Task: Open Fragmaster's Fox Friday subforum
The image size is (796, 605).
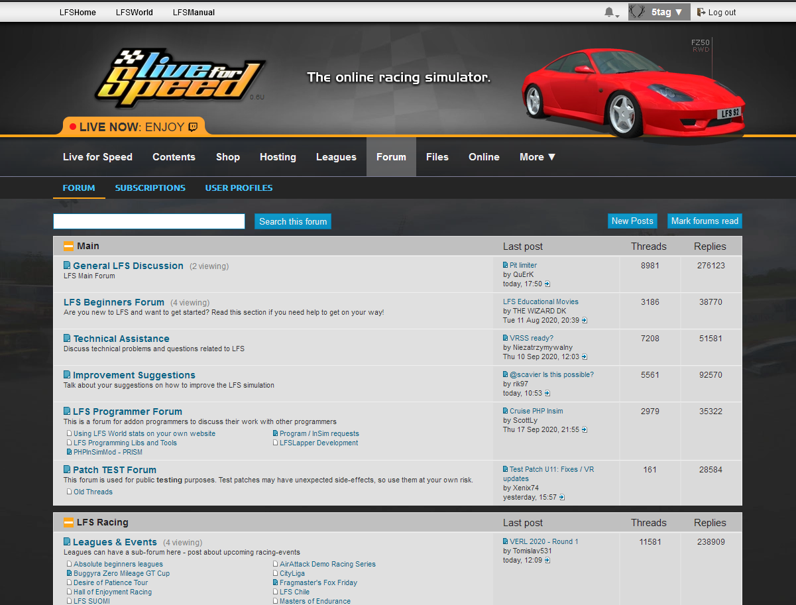Action: pyautogui.click(x=318, y=582)
